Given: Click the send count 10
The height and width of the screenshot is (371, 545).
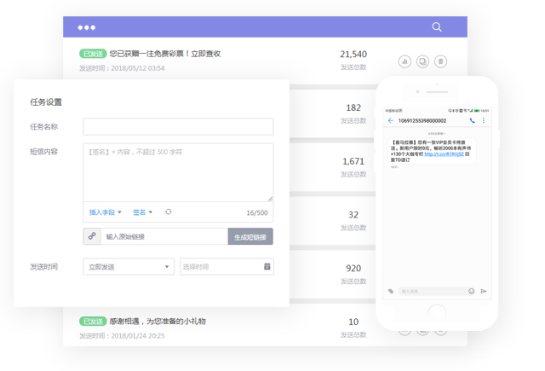Looking at the screenshot, I should (x=353, y=322).
